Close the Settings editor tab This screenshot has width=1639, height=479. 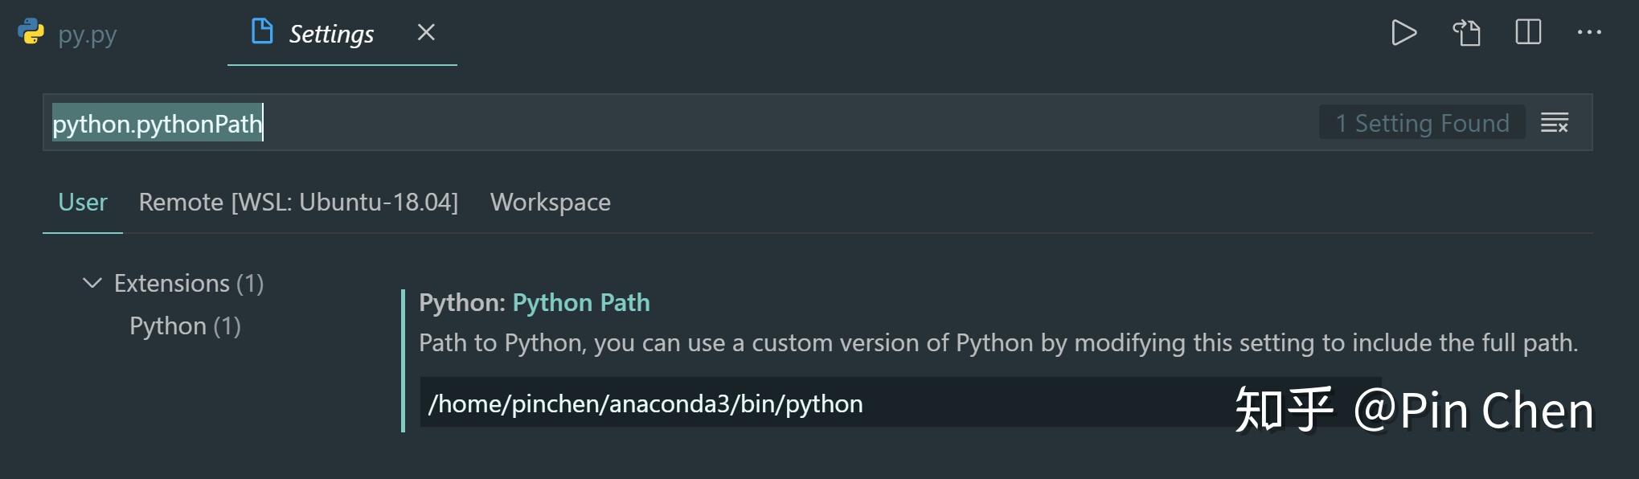point(426,33)
